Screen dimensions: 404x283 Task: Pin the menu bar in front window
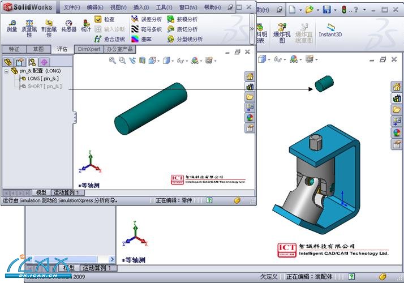(230, 7)
